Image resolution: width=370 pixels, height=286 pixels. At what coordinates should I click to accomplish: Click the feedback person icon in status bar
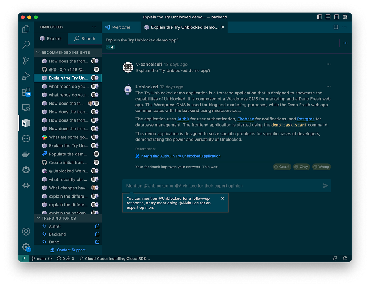[335, 259]
